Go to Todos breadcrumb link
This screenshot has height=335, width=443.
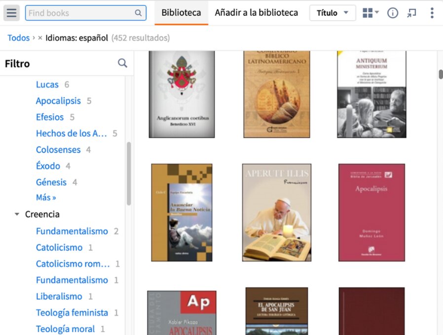tap(18, 38)
